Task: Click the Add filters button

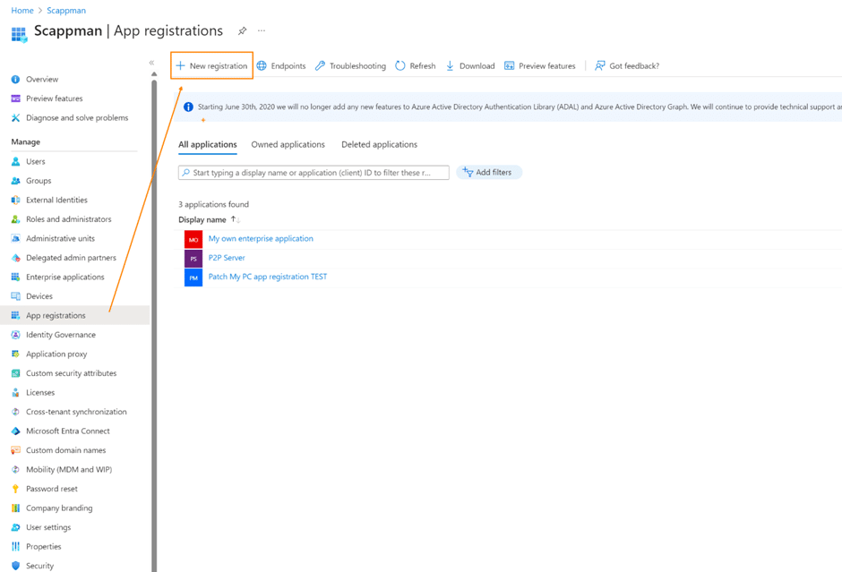Action: [x=489, y=172]
